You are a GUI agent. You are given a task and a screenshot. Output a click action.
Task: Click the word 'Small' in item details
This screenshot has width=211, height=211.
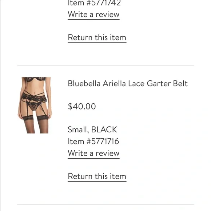[78, 130]
